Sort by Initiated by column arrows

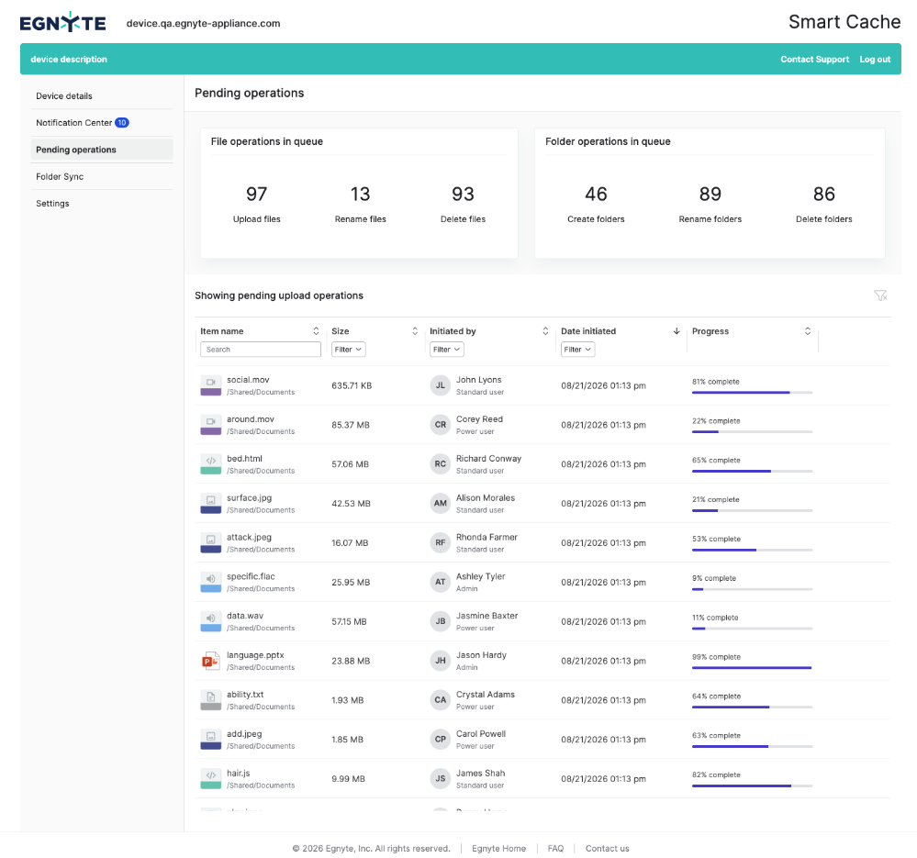point(545,330)
